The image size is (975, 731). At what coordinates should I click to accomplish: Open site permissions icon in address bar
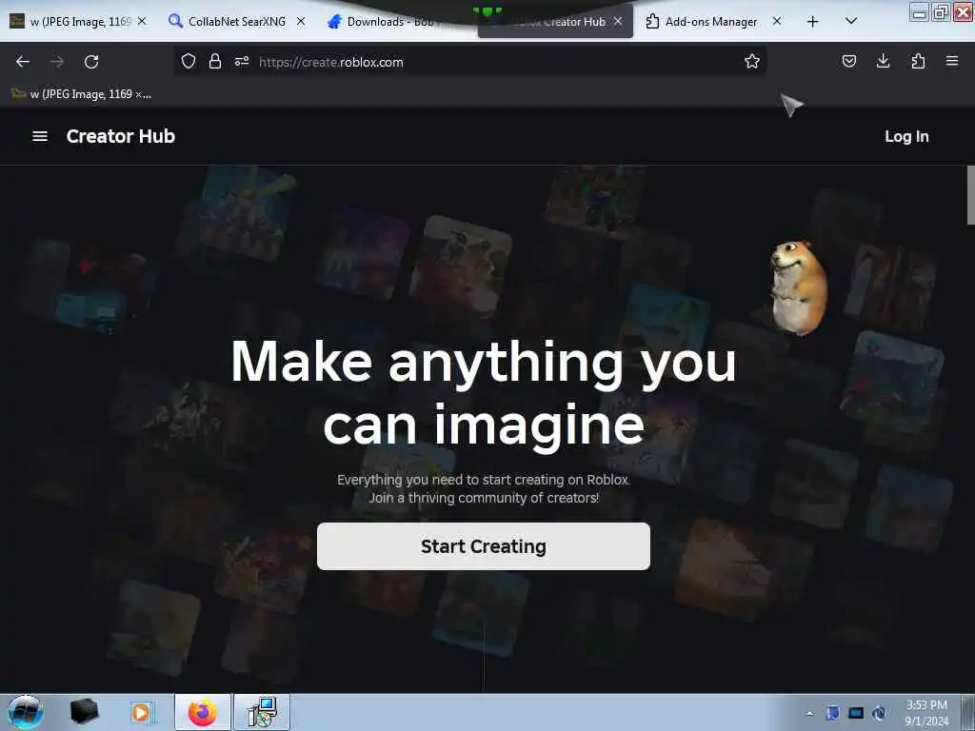point(242,61)
